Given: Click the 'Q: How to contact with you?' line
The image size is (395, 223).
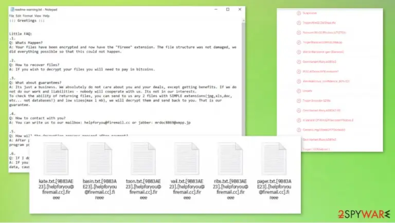Looking at the screenshot, I should click(x=37, y=118).
